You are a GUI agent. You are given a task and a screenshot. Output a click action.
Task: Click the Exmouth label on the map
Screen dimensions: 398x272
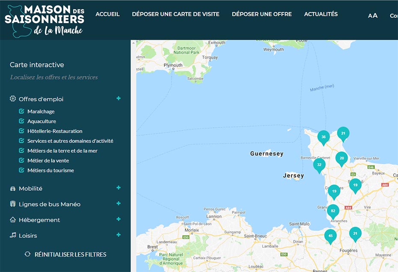click(217, 43)
